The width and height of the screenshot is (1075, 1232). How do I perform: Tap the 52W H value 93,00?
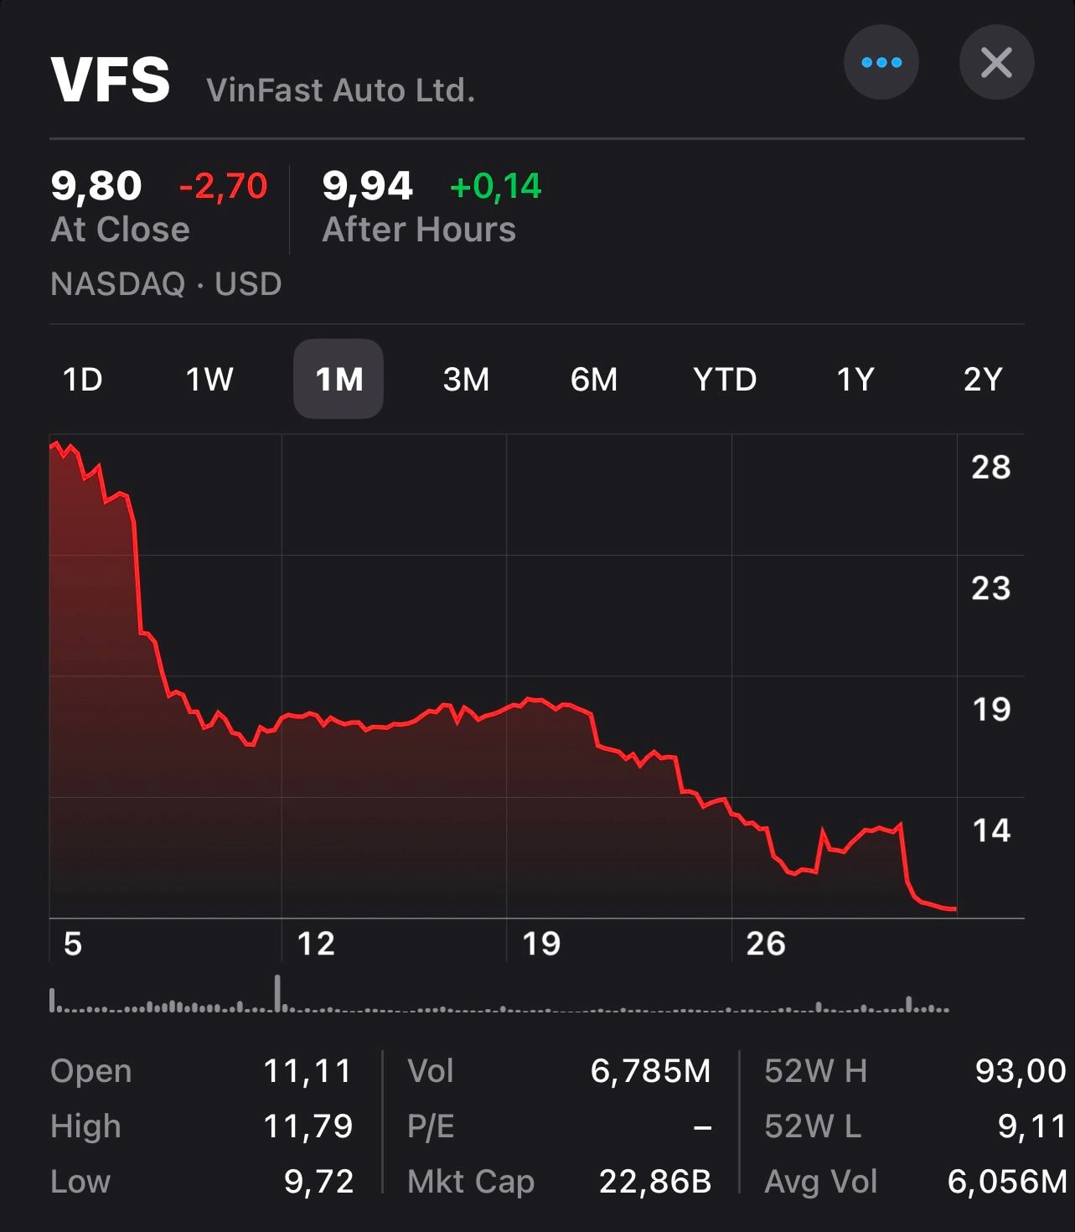(x=1021, y=1071)
